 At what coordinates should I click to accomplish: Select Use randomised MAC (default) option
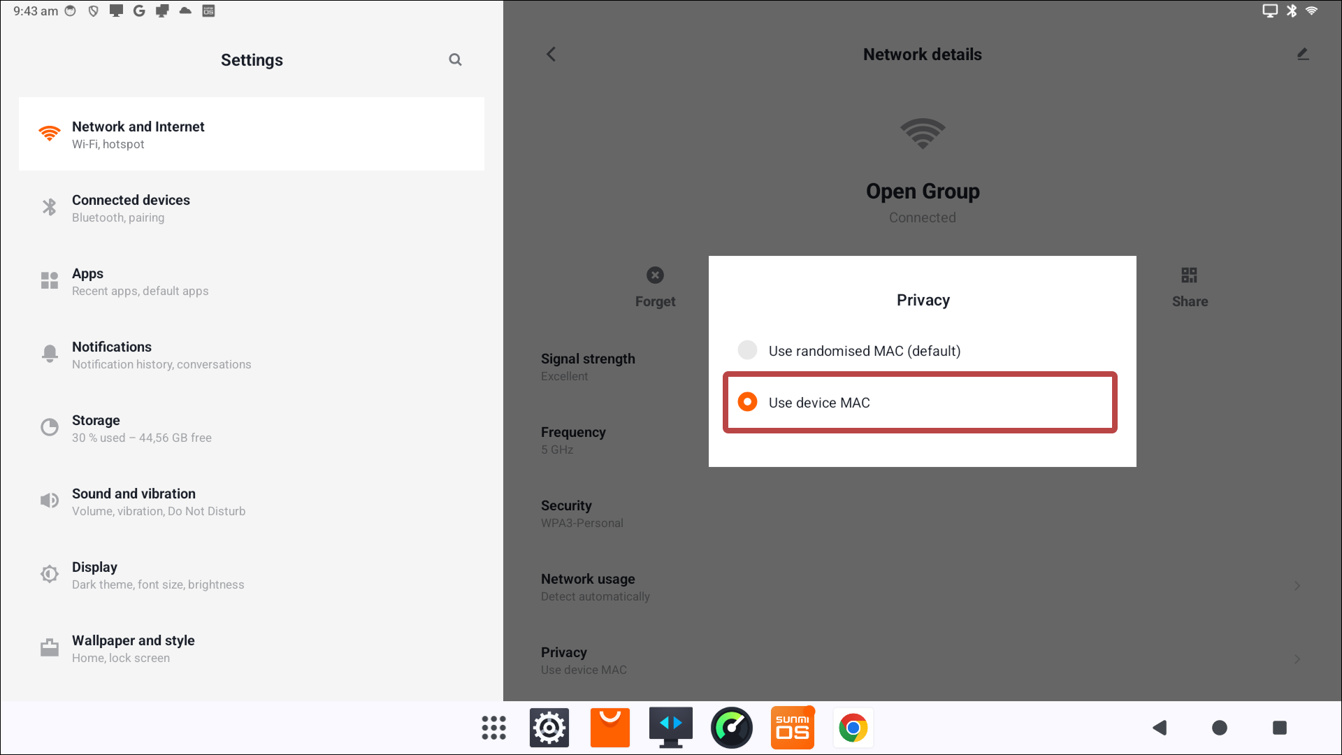(x=864, y=351)
